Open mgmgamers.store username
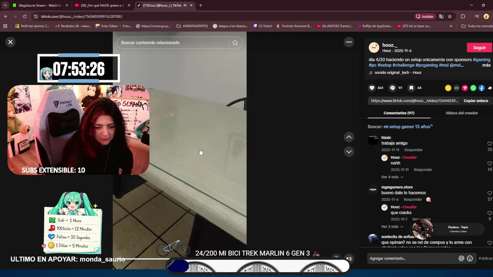Viewport: 493px width, 277px height. (x=397, y=187)
